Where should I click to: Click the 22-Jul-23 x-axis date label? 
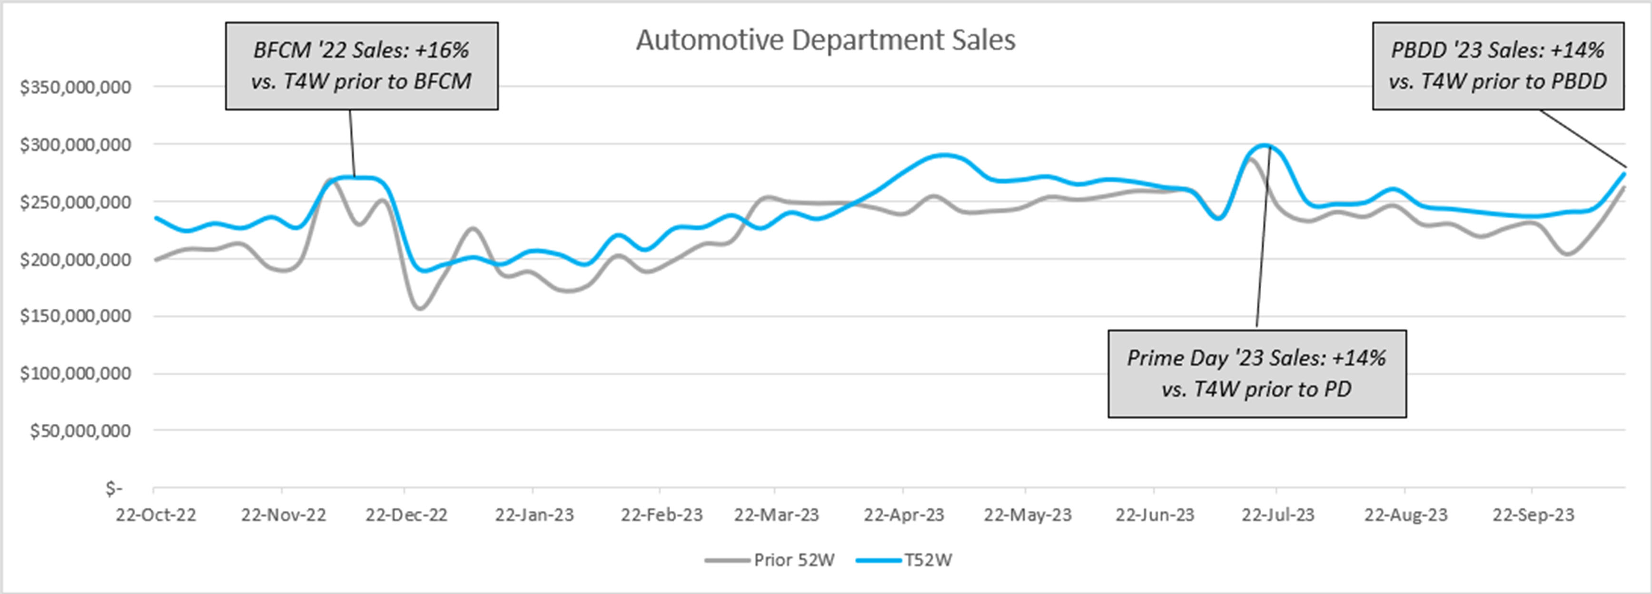click(1277, 515)
